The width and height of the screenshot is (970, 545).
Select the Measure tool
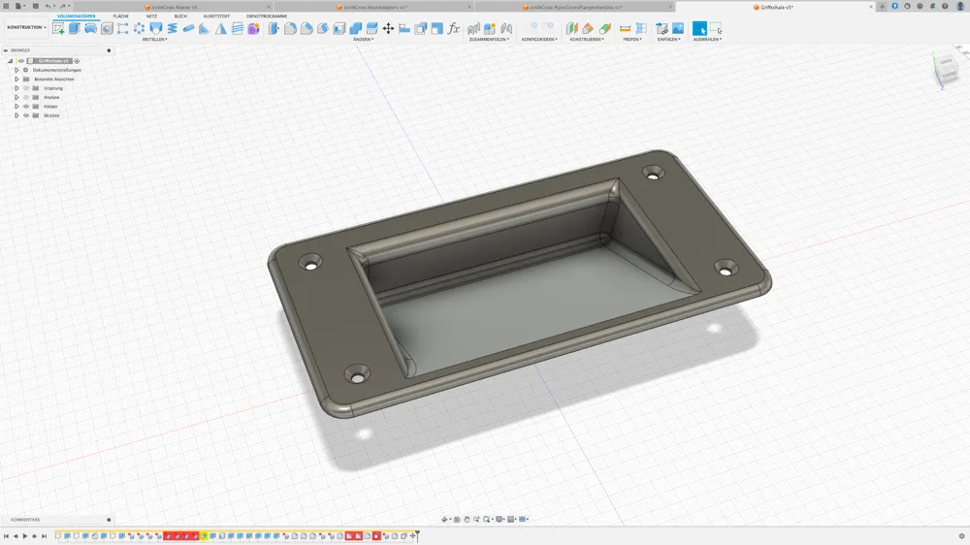coord(625,28)
